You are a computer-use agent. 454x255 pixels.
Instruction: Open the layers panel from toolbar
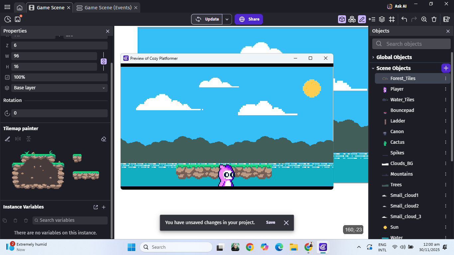tap(382, 19)
